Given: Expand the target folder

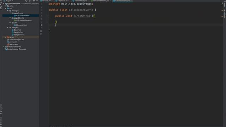Looking at the screenshot, I should [x=6, y=37].
